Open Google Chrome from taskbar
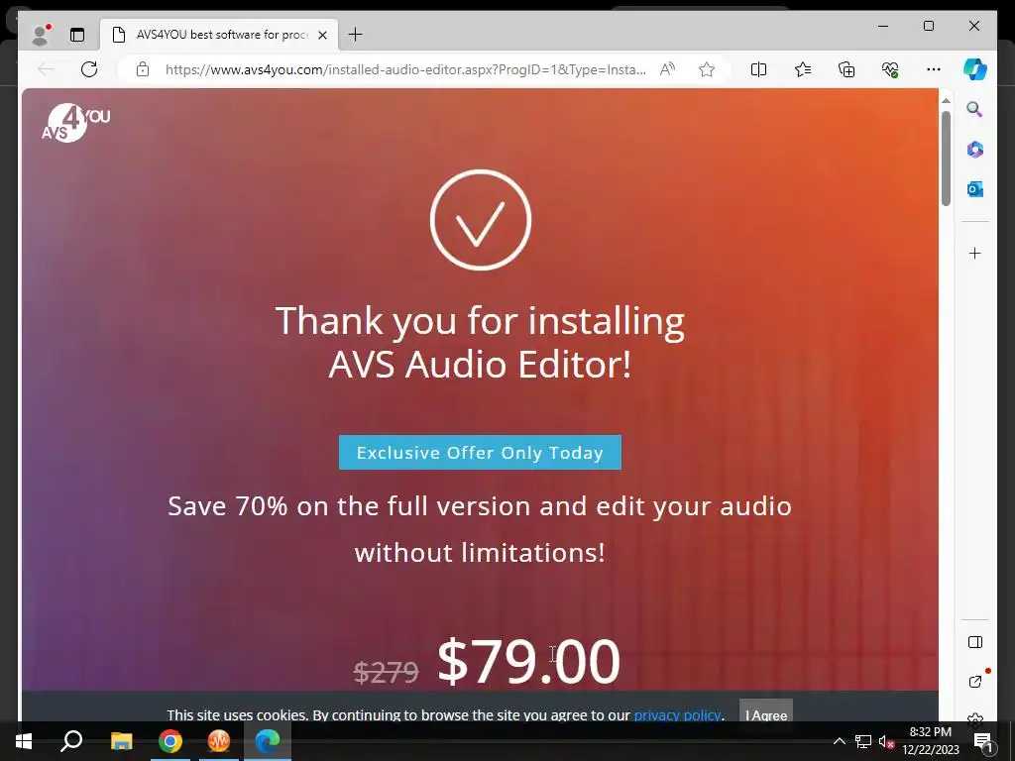The width and height of the screenshot is (1015, 761). [170, 741]
